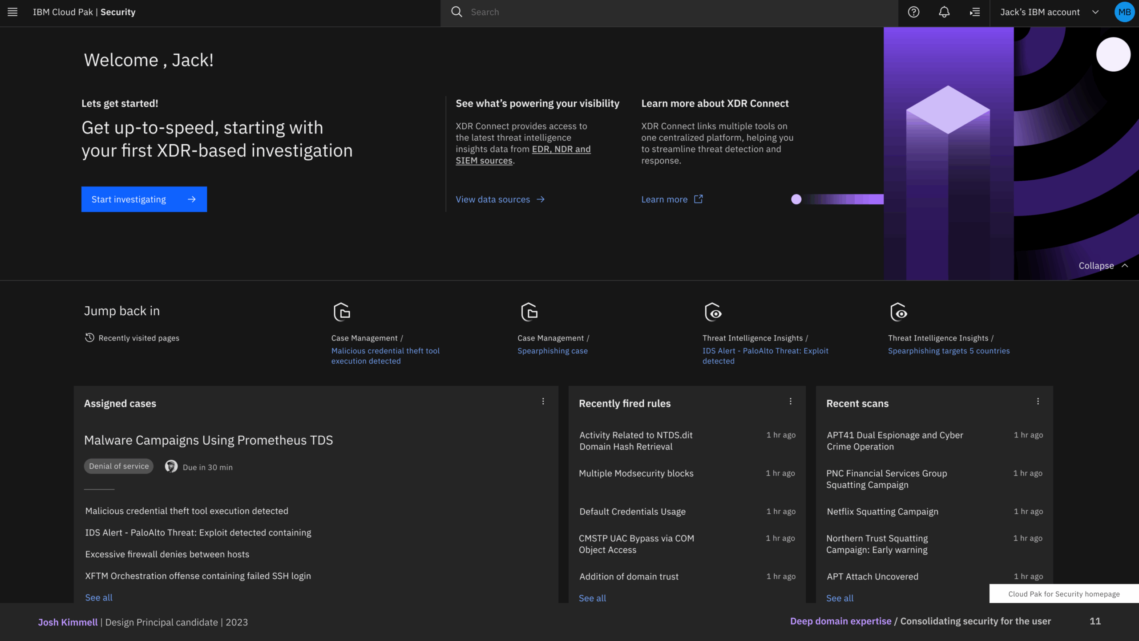
Task: Select 'IDS Alert - PaloAlto Threat: Exploit detected containing'
Action: pos(198,533)
